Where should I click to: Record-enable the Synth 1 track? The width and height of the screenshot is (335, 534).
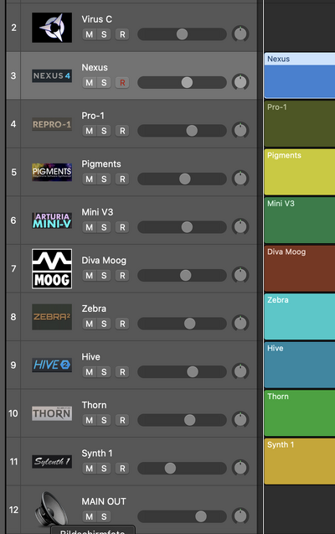[x=122, y=469]
